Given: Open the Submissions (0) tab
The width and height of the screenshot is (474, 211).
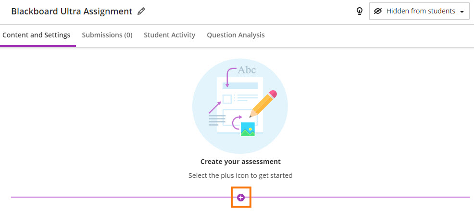Looking at the screenshot, I should (107, 35).
